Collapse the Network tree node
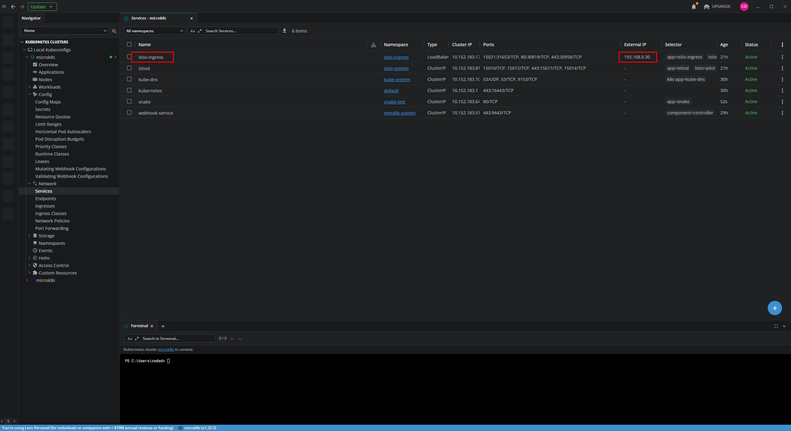 coord(29,183)
